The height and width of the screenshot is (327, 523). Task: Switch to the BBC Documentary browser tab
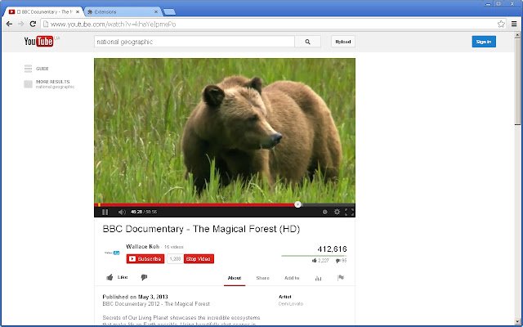tap(44, 11)
